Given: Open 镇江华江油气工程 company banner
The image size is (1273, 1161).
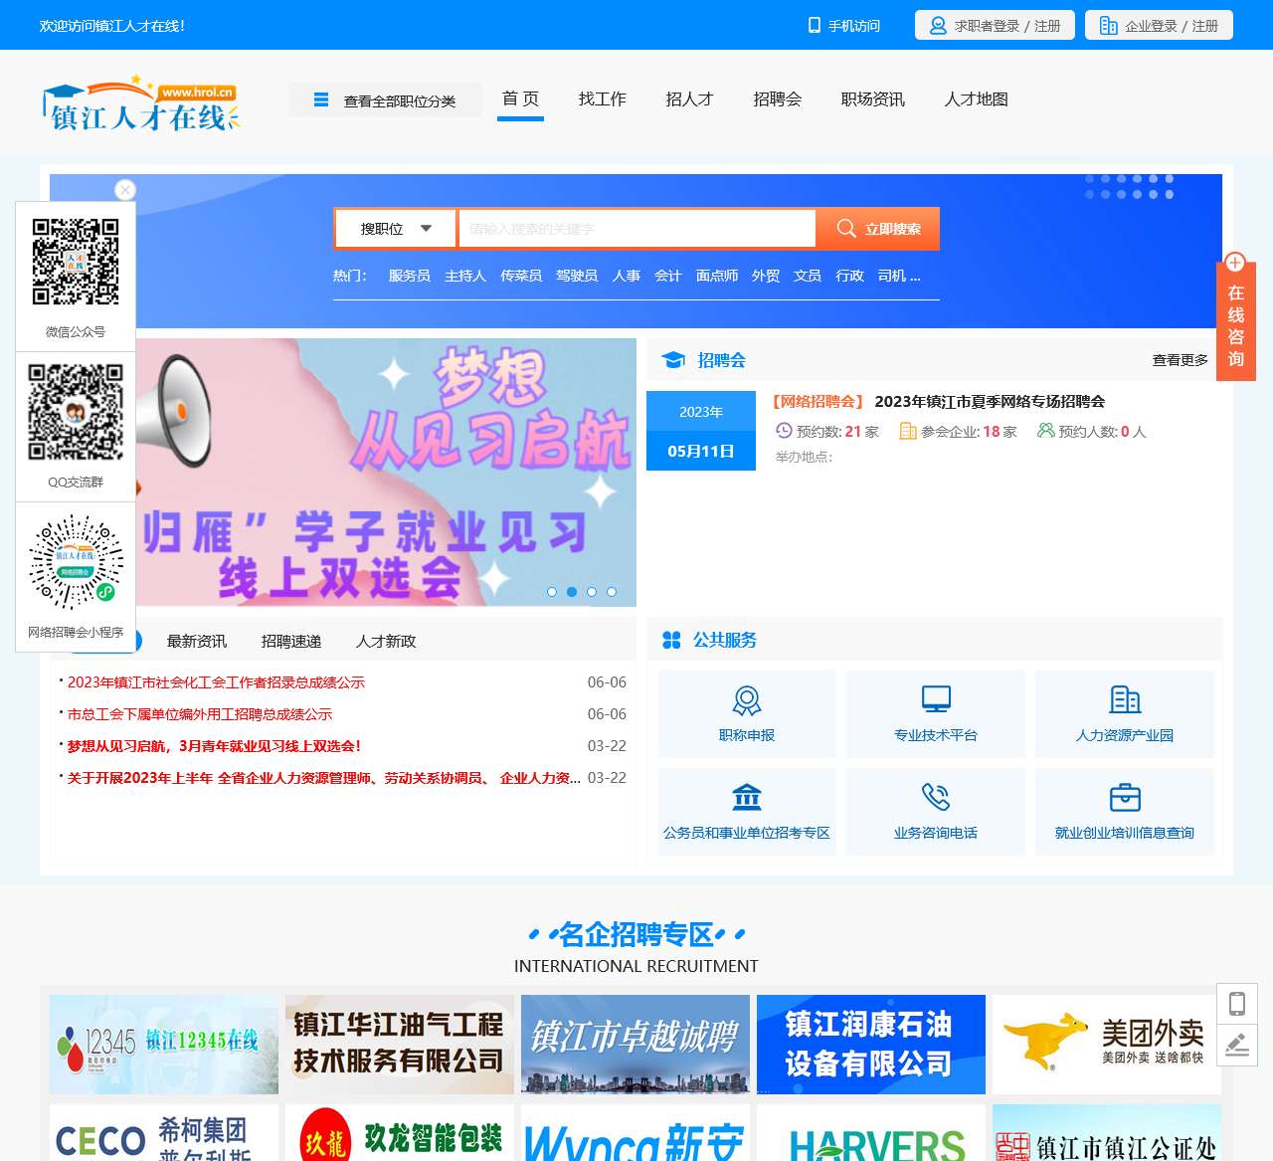Looking at the screenshot, I should [x=400, y=1045].
